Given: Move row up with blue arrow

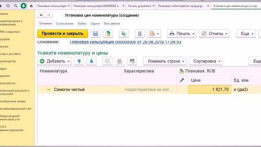Looking at the screenshot, I should tap(79, 61).
